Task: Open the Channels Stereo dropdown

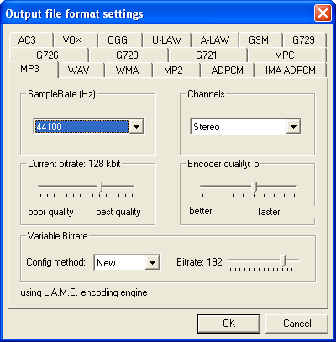Action: click(245, 127)
